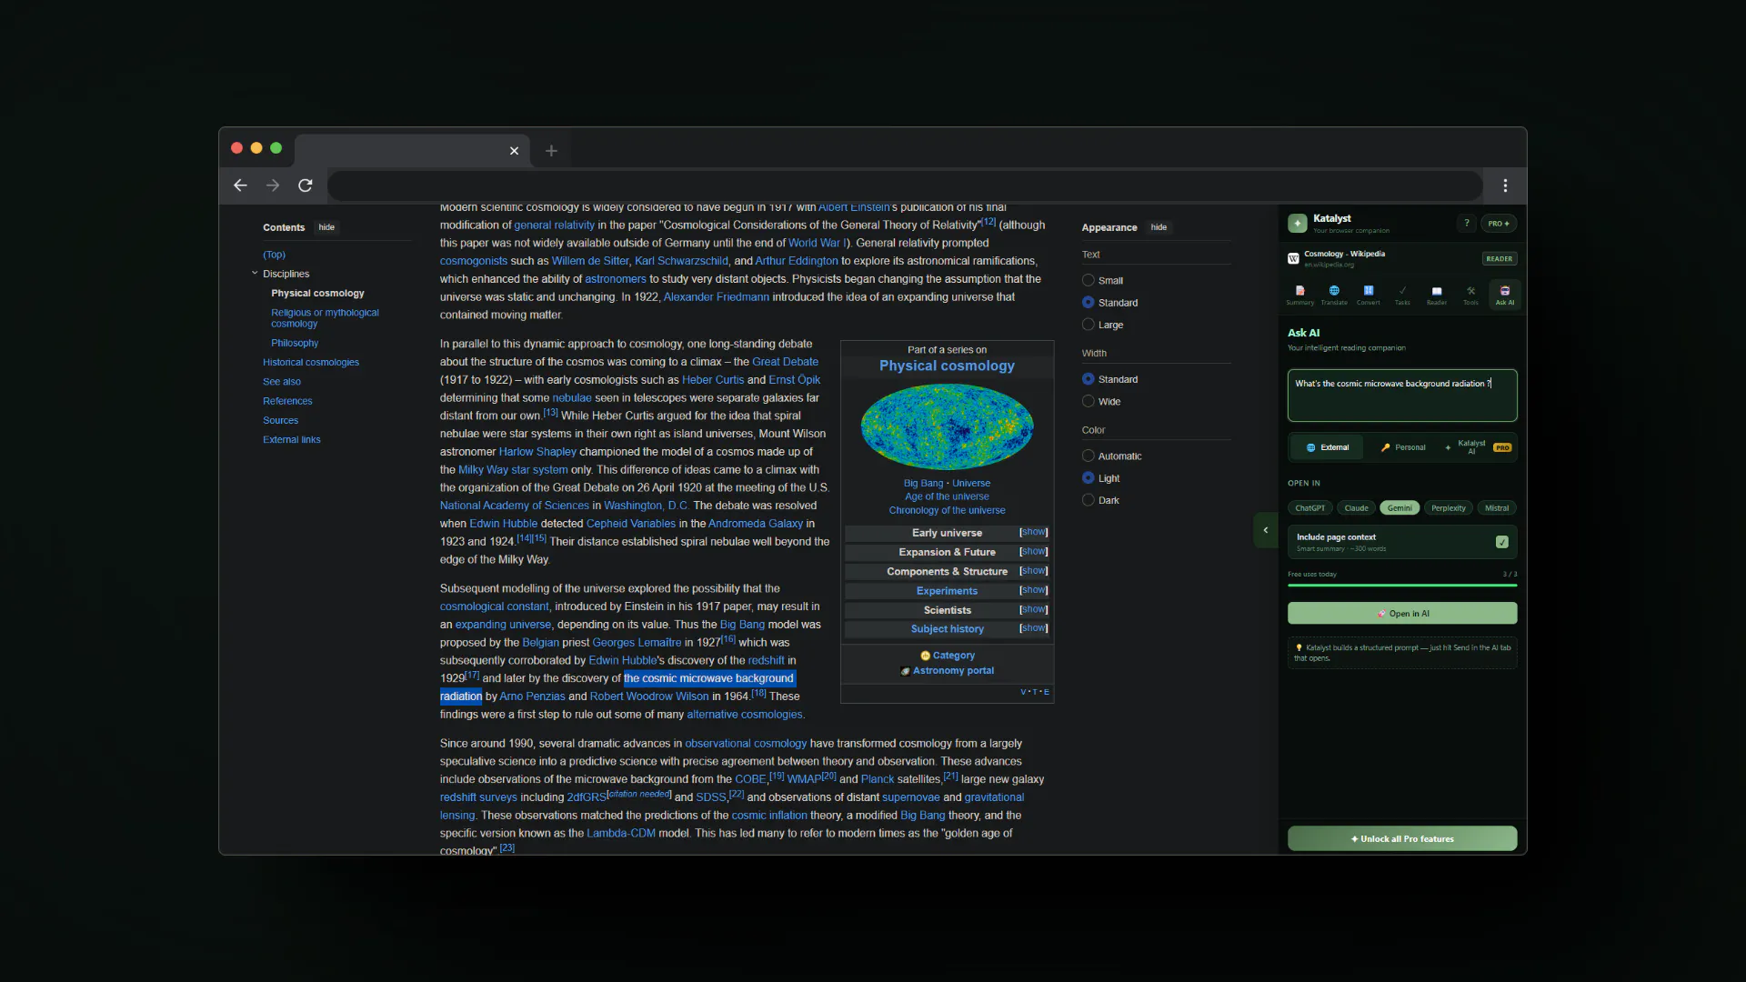Screen dimensions: 1746x982
Task: Click the PRO upgrade badge in header
Action: pyautogui.click(x=1499, y=223)
